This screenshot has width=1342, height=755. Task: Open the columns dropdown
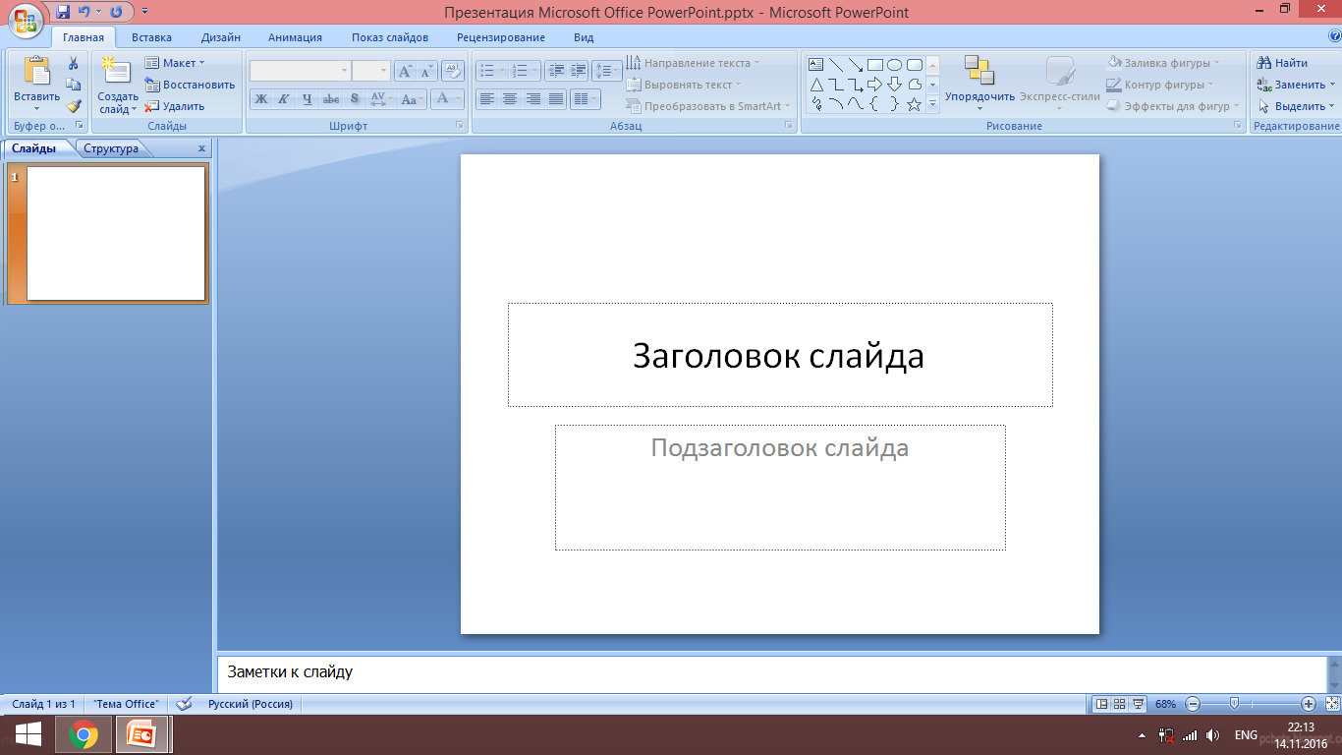click(x=586, y=98)
